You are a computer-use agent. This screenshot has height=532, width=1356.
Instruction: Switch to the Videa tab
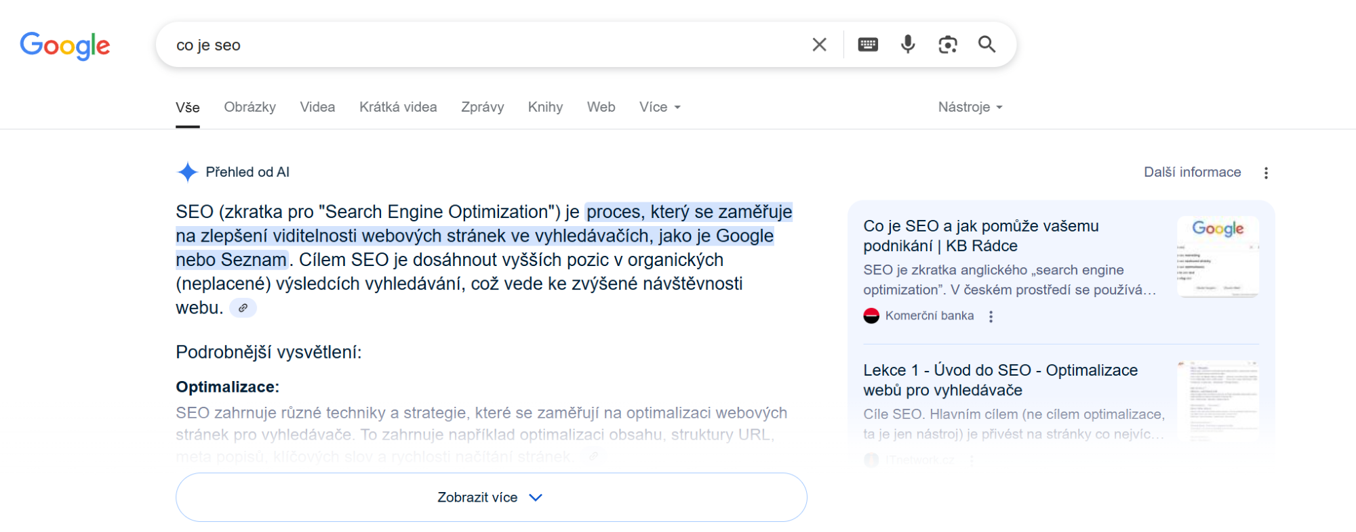pyautogui.click(x=317, y=107)
